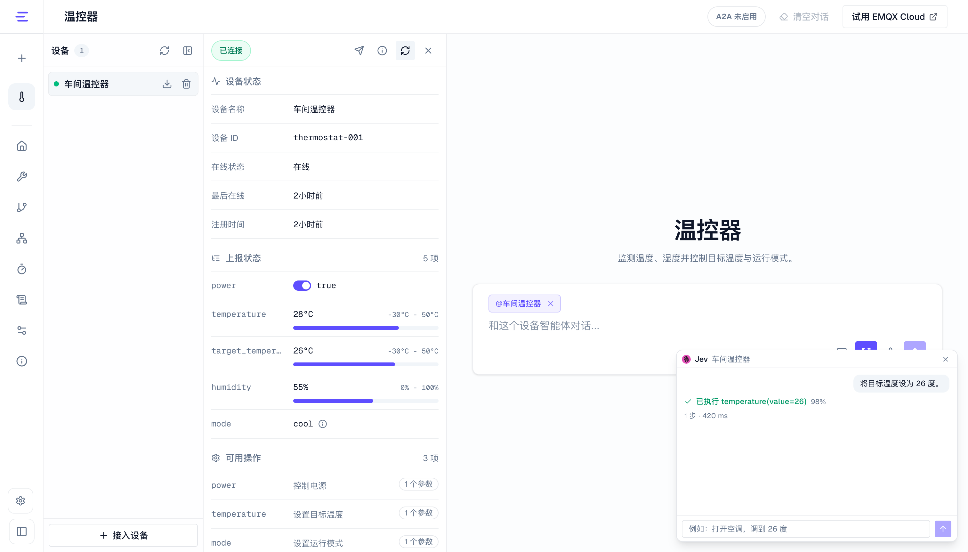Click the humidity 55% progress bar
This screenshot has height=552, width=968.
click(366, 401)
